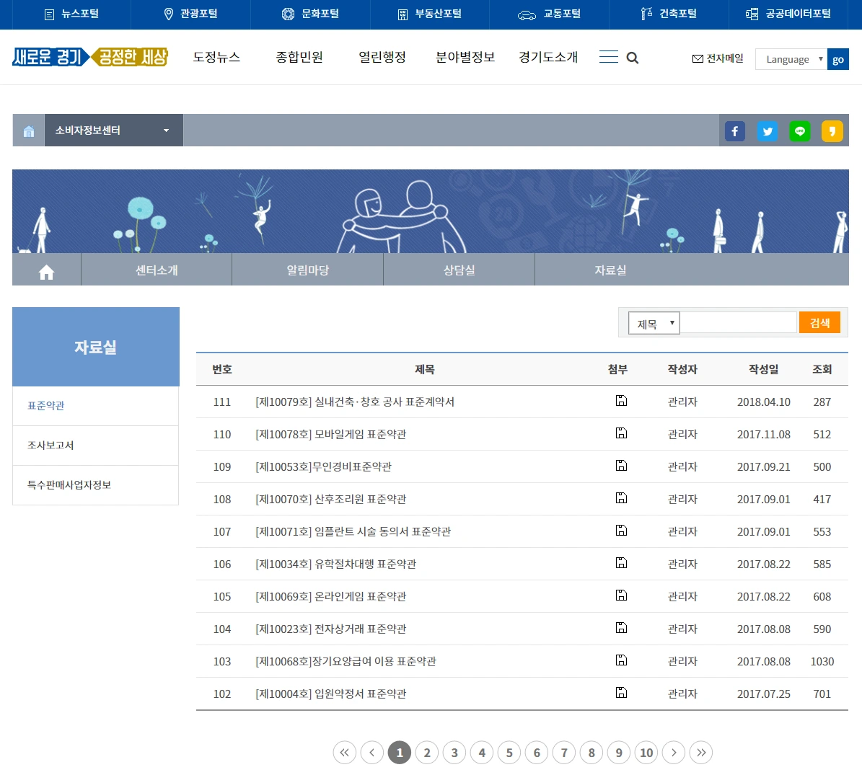Expand the Language dropdown
The width and height of the screenshot is (862, 775).
pyautogui.click(x=791, y=59)
